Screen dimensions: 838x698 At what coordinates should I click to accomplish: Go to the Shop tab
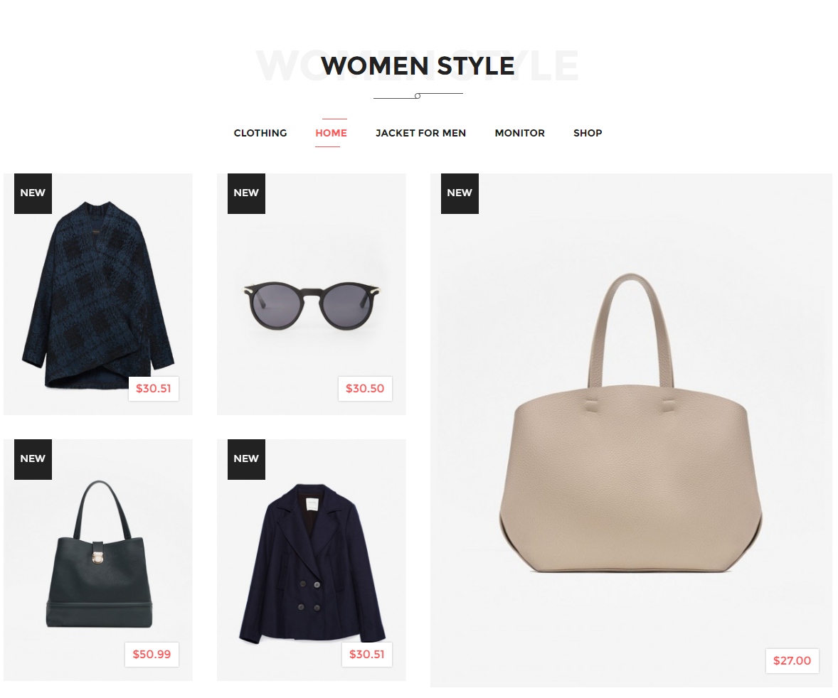[588, 133]
